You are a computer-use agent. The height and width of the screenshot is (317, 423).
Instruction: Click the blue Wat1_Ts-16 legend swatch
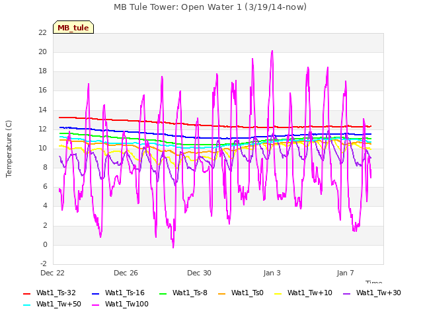(95, 293)
